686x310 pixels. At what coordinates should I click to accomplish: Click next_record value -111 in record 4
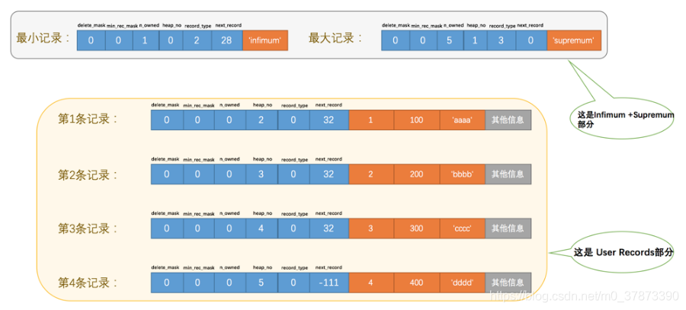click(329, 283)
